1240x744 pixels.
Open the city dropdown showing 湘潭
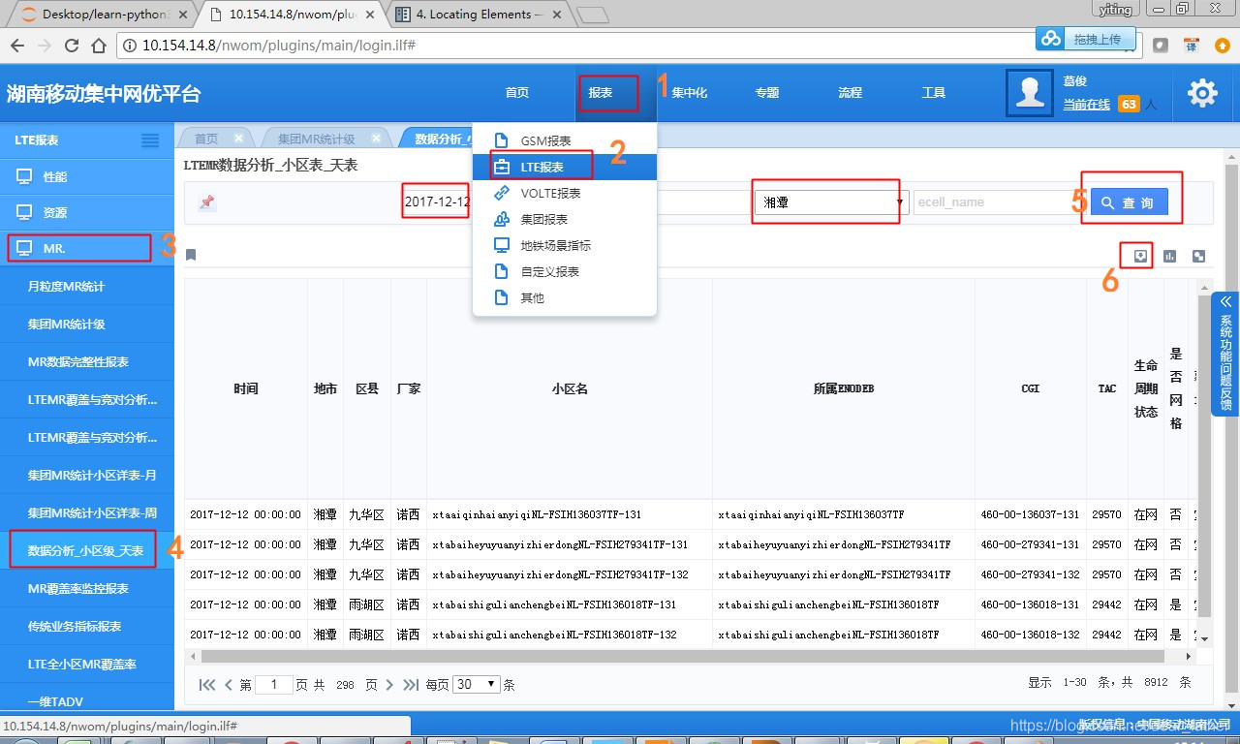point(832,202)
